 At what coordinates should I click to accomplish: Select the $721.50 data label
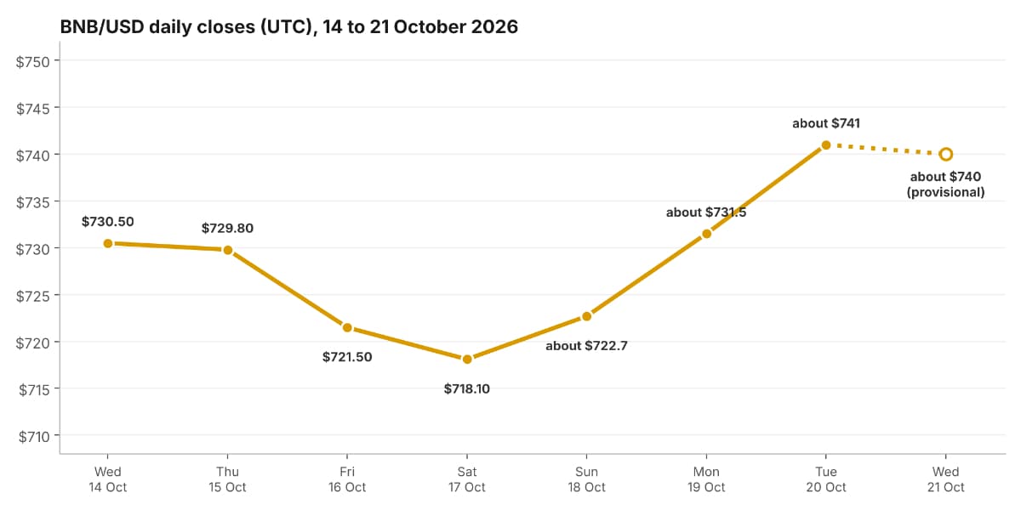pyautogui.click(x=347, y=357)
